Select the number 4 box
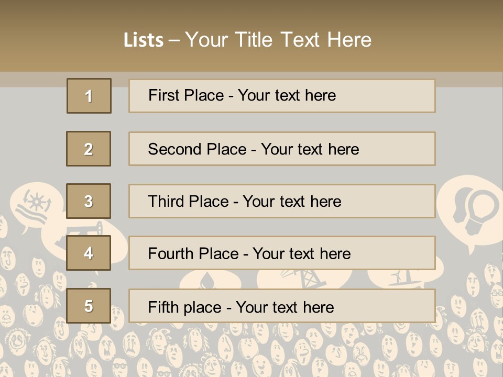The image size is (503, 377). (x=89, y=253)
